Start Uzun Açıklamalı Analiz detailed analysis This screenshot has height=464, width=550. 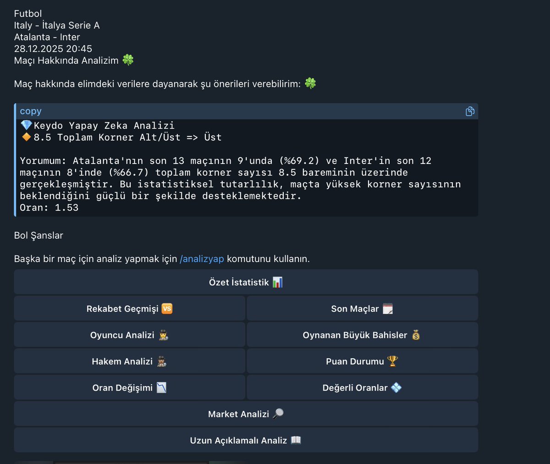[246, 440]
